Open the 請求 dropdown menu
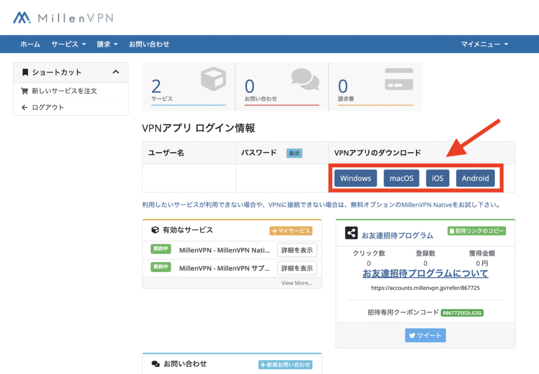Viewport: 539px width, 374px height. click(107, 44)
